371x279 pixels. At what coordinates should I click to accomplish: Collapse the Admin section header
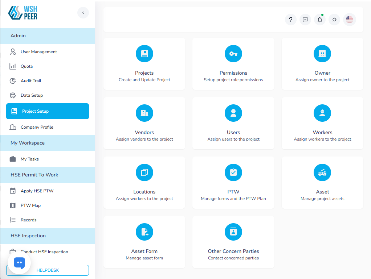(x=47, y=36)
